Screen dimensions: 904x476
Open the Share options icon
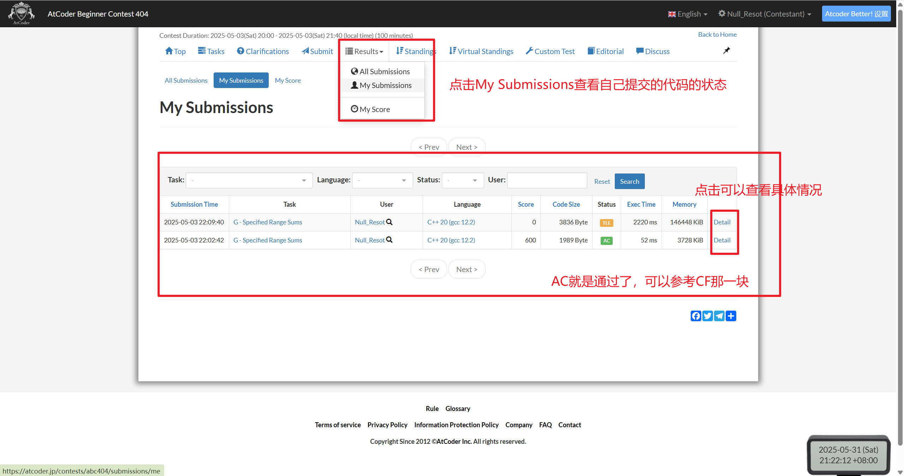pos(731,316)
